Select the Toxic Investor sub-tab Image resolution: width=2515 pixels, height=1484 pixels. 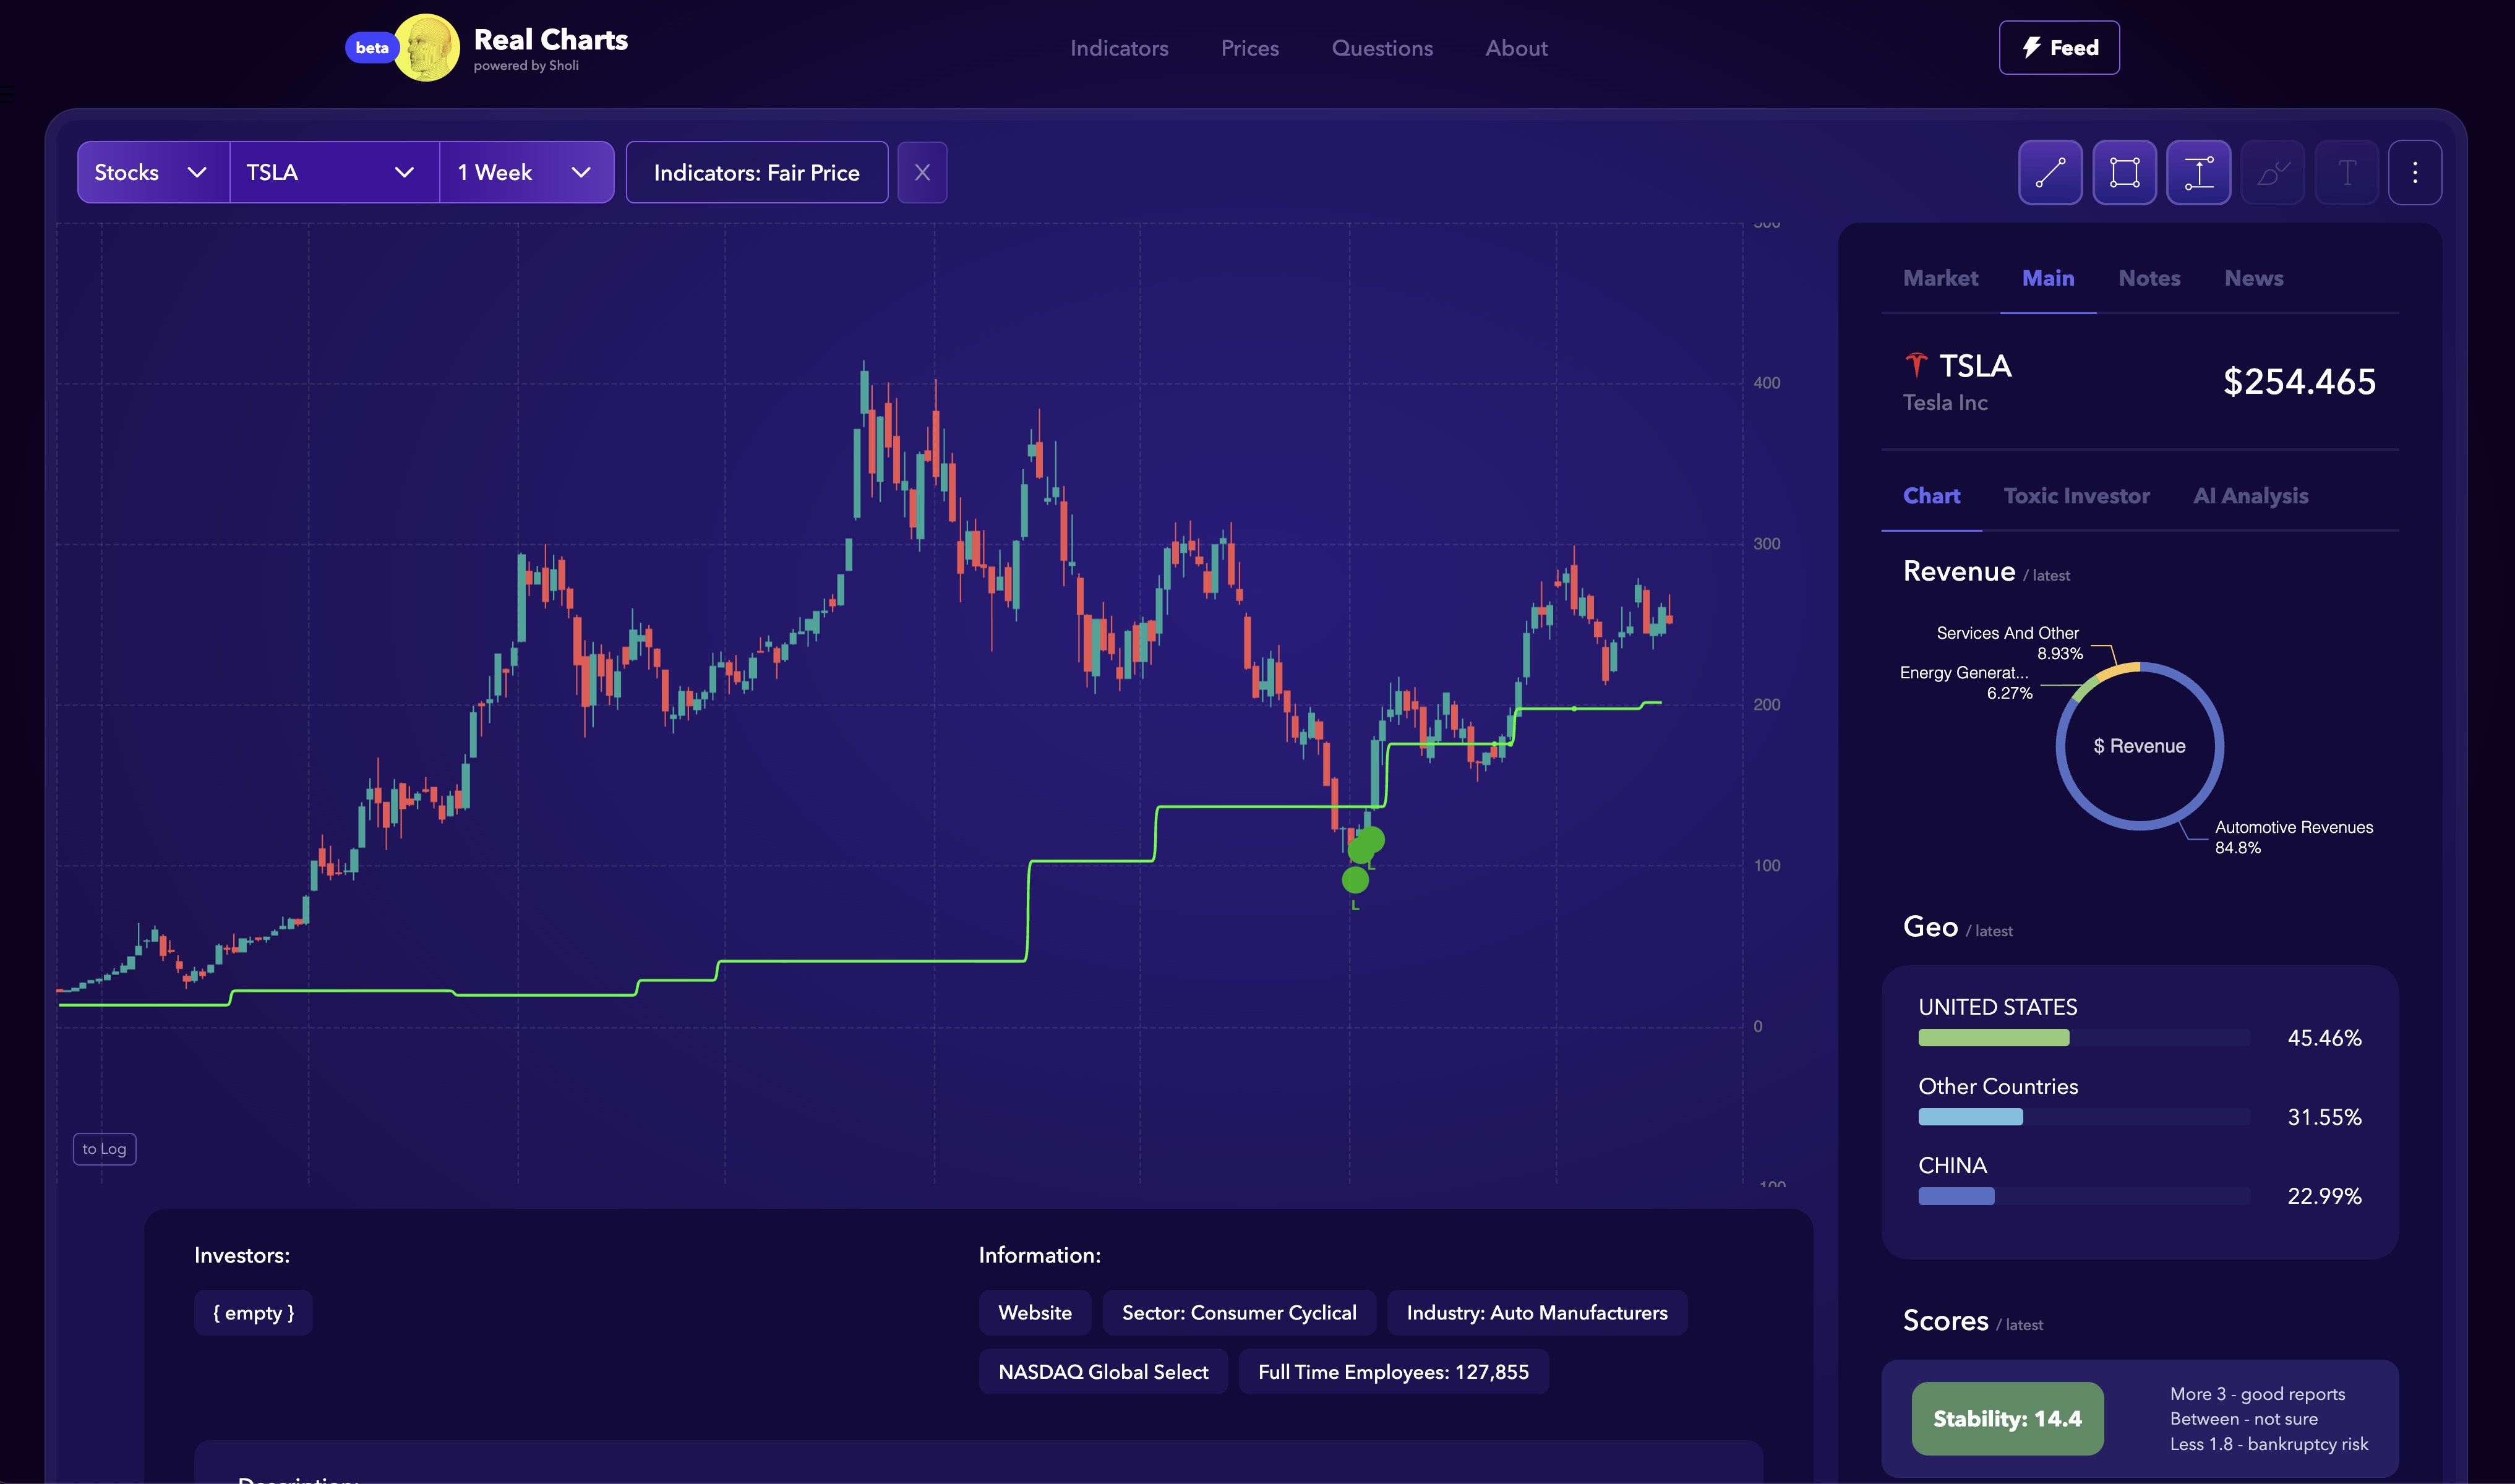[2076, 496]
